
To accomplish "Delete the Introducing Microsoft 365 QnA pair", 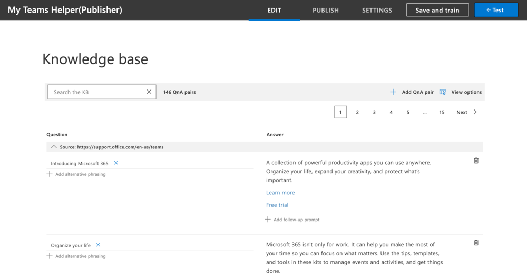I will (476, 161).
